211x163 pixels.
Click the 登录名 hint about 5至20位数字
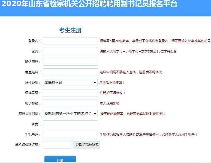pos(155,41)
